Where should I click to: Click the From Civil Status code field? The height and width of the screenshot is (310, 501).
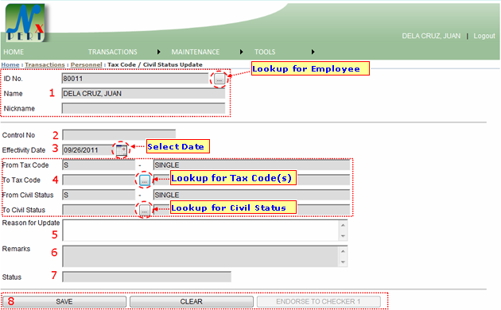coord(99,195)
